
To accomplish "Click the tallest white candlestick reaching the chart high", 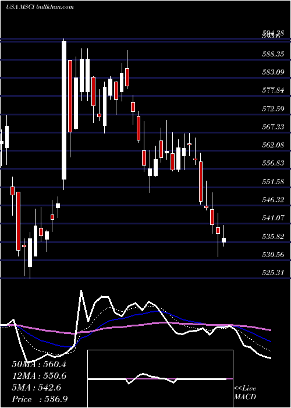I will (x=64, y=110).
